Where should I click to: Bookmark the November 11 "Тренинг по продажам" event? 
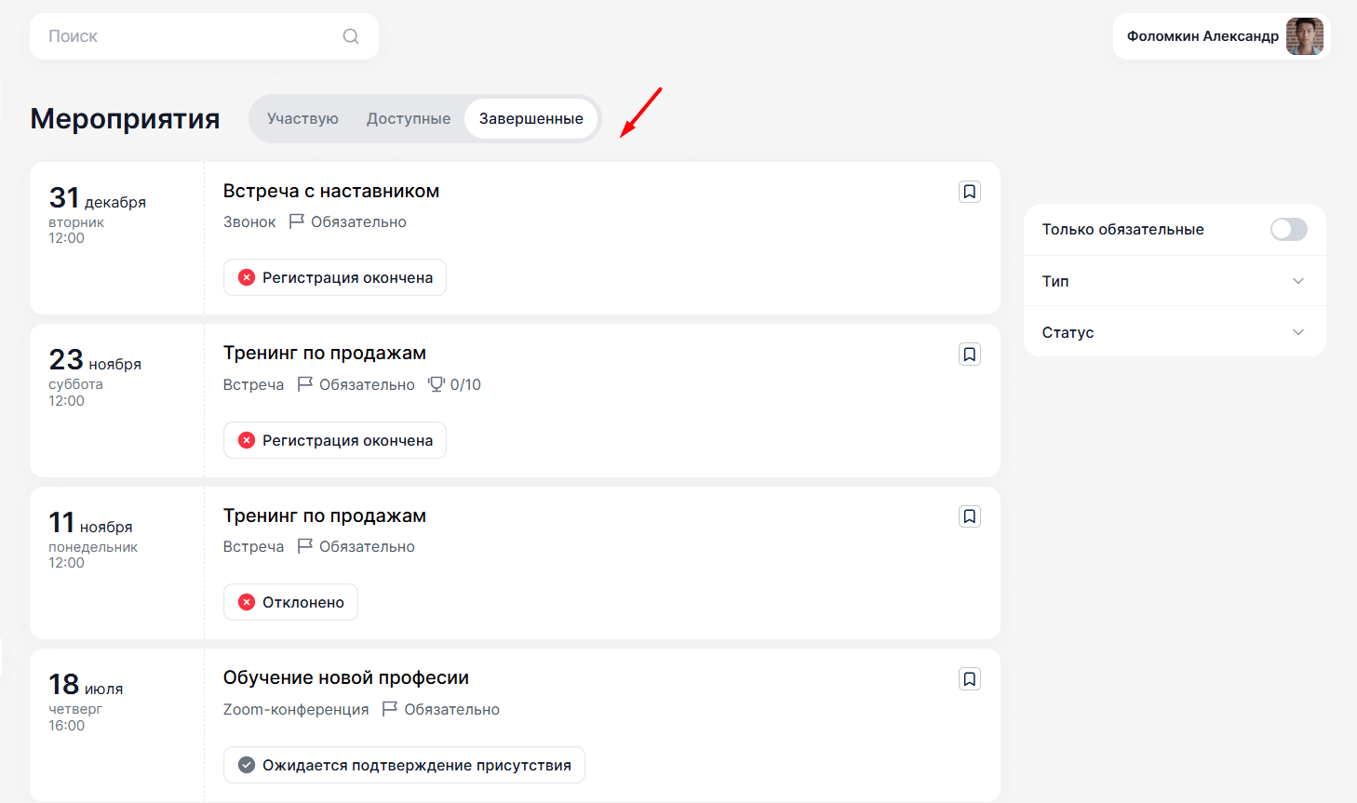click(969, 515)
